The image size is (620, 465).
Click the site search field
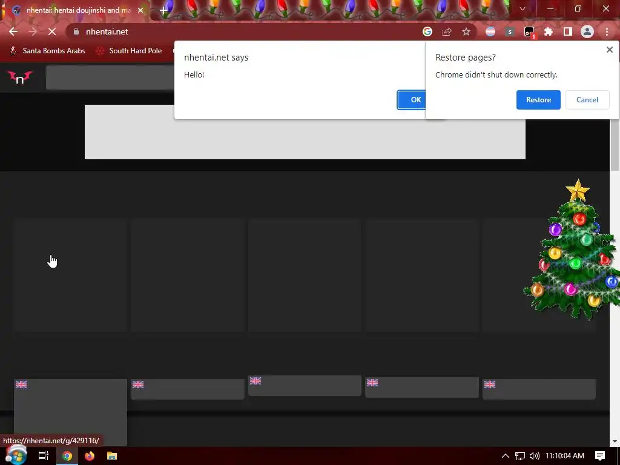click(110, 77)
